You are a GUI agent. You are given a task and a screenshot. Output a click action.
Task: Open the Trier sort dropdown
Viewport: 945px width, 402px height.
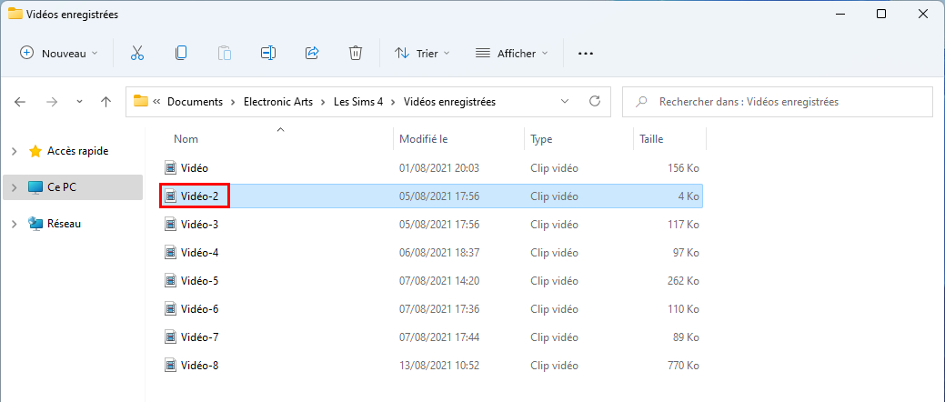coord(422,53)
